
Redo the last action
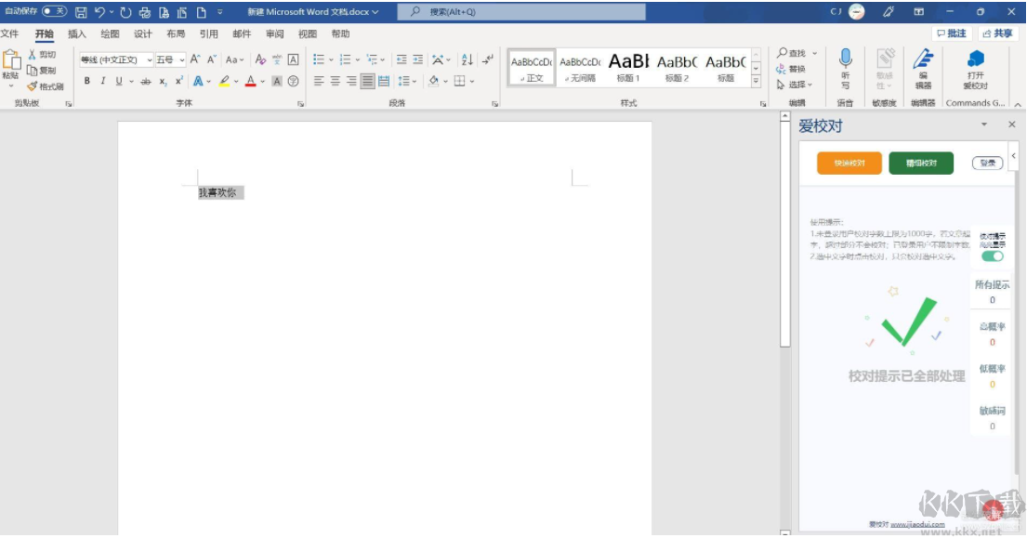coord(125,12)
